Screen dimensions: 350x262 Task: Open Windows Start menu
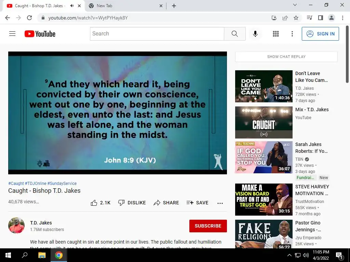tap(8, 255)
